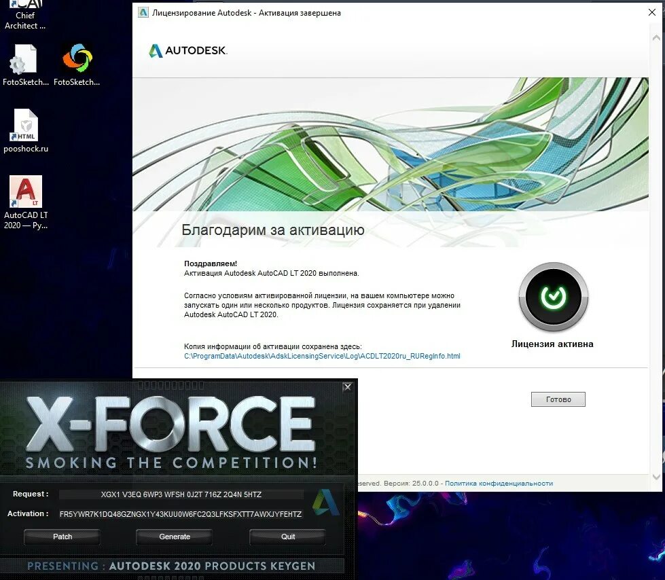Click the Autodesk logo in licensing header
This screenshot has width=665, height=580.
tap(188, 50)
